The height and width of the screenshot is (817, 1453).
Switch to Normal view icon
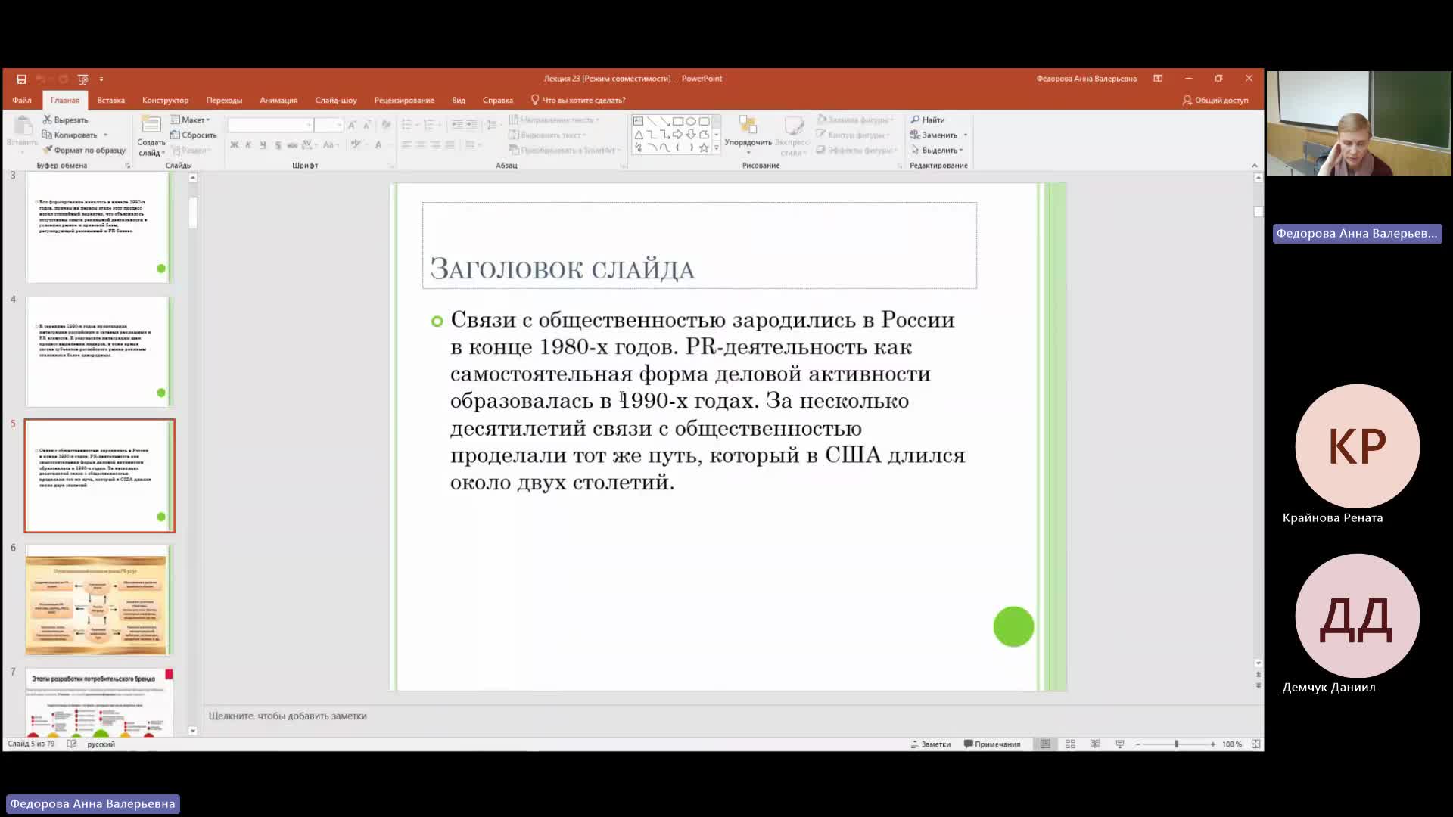coord(1045,744)
